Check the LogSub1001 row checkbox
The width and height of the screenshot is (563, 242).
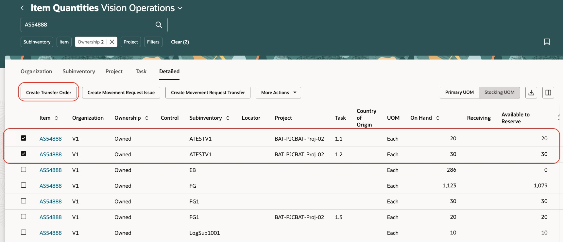point(24,232)
